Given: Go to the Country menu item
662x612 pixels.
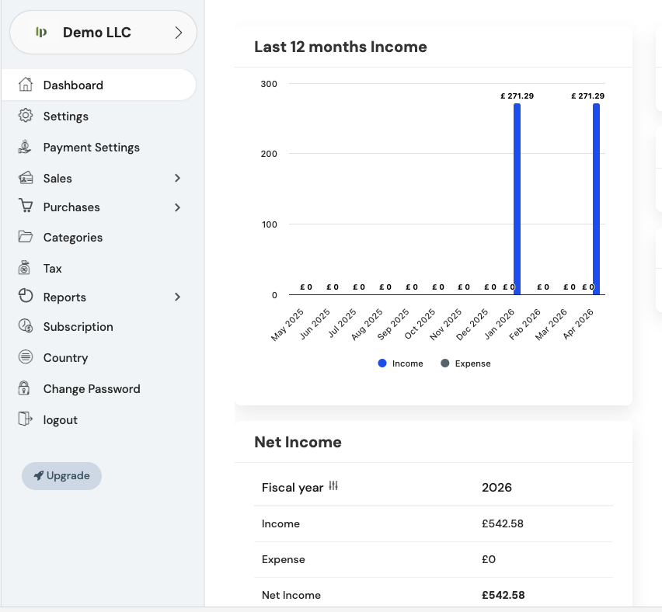Looking at the screenshot, I should coord(65,358).
